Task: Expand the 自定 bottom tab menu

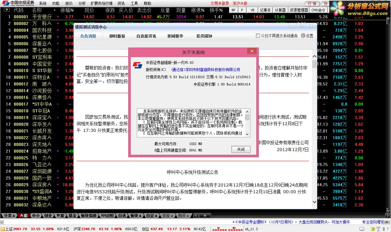Action: click(x=152, y=216)
